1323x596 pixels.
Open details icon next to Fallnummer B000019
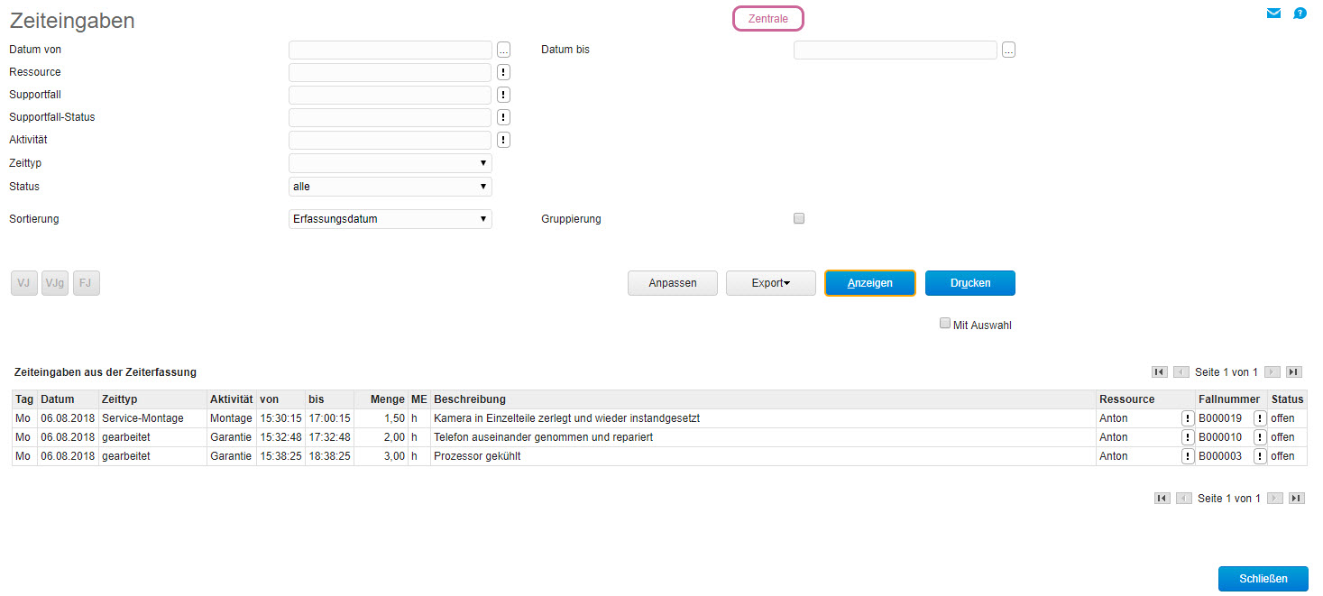[x=1260, y=418]
